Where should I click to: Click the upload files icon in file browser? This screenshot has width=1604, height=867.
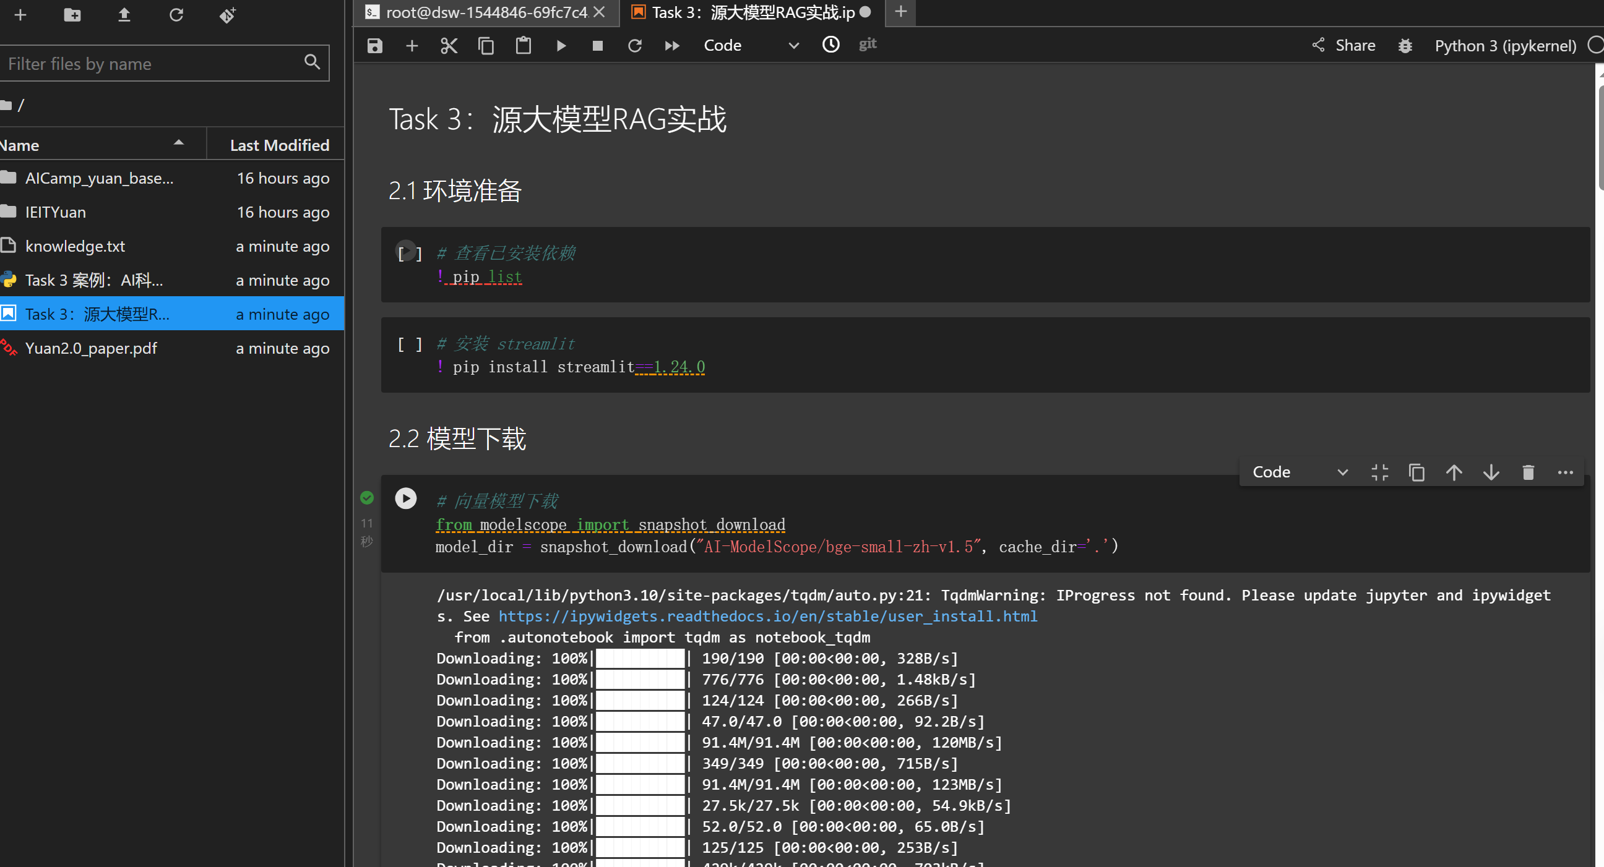point(124,14)
